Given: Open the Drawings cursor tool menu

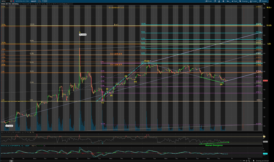Looking at the screenshot, I should 243,1.
